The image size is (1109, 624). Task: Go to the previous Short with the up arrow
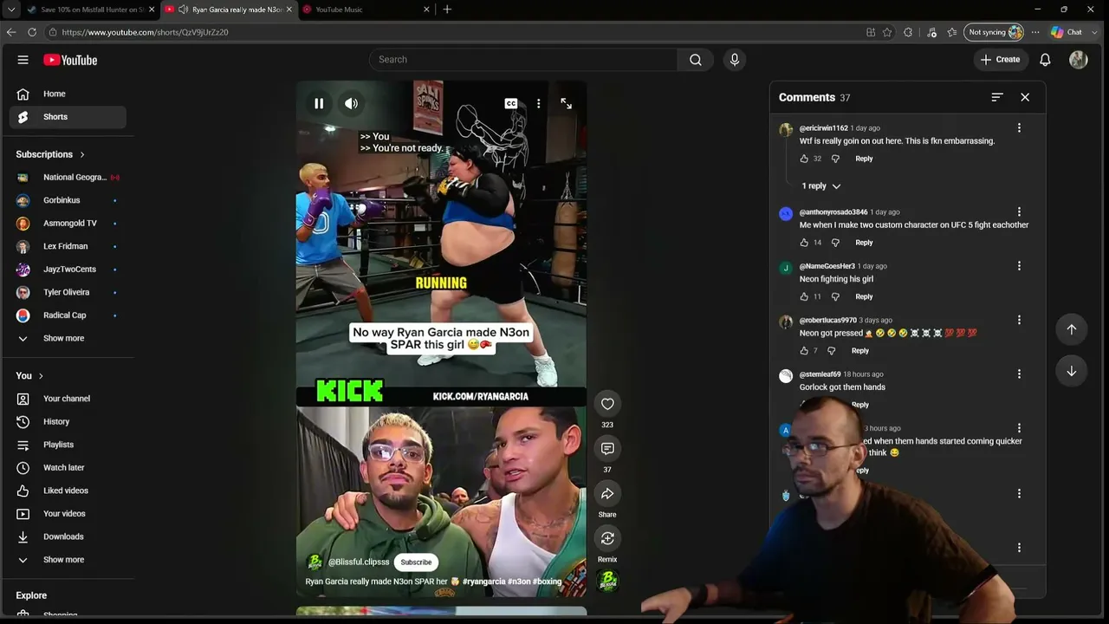[1072, 329]
